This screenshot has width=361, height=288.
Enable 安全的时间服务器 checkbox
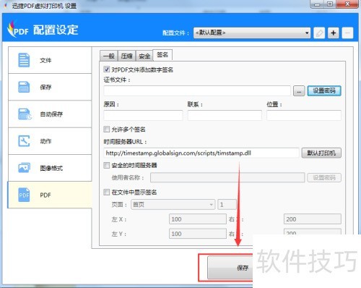(x=106, y=165)
